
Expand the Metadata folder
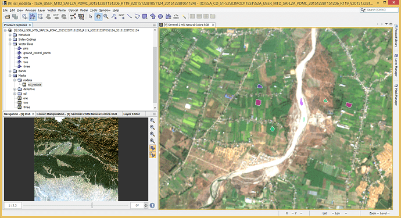10,35
